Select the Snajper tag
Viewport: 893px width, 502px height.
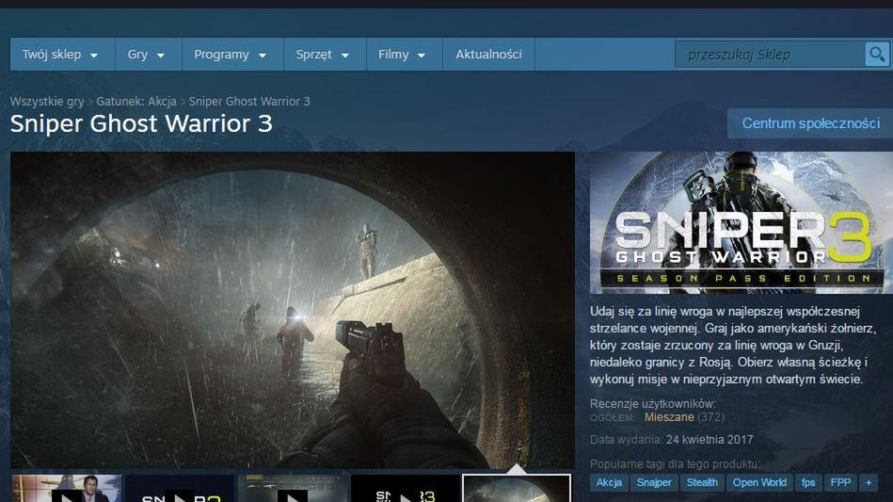pos(654,482)
